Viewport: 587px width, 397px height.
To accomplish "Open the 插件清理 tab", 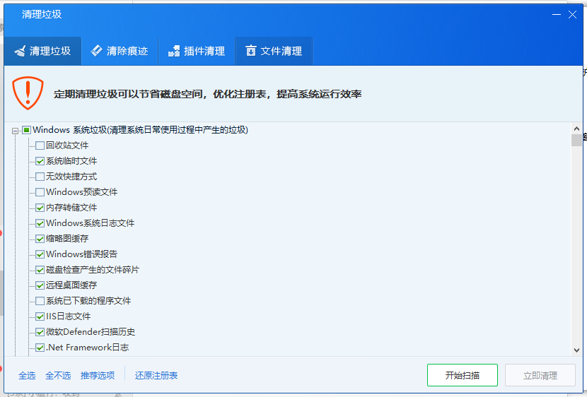I will coord(197,51).
